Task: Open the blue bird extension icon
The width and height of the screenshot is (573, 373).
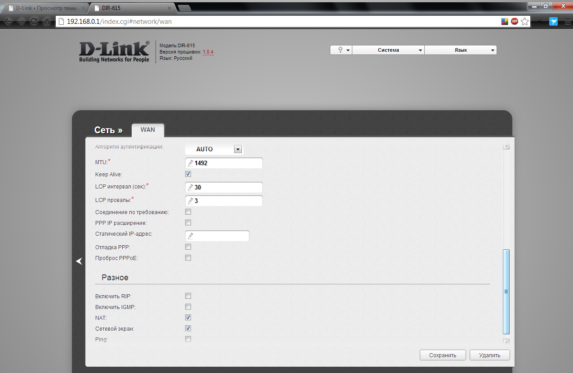Action: point(554,21)
